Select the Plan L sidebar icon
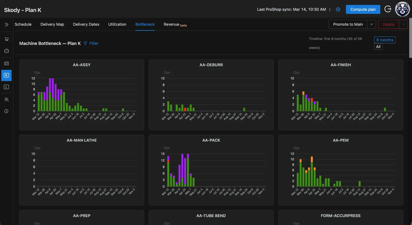The image size is (412, 225). 6,87
